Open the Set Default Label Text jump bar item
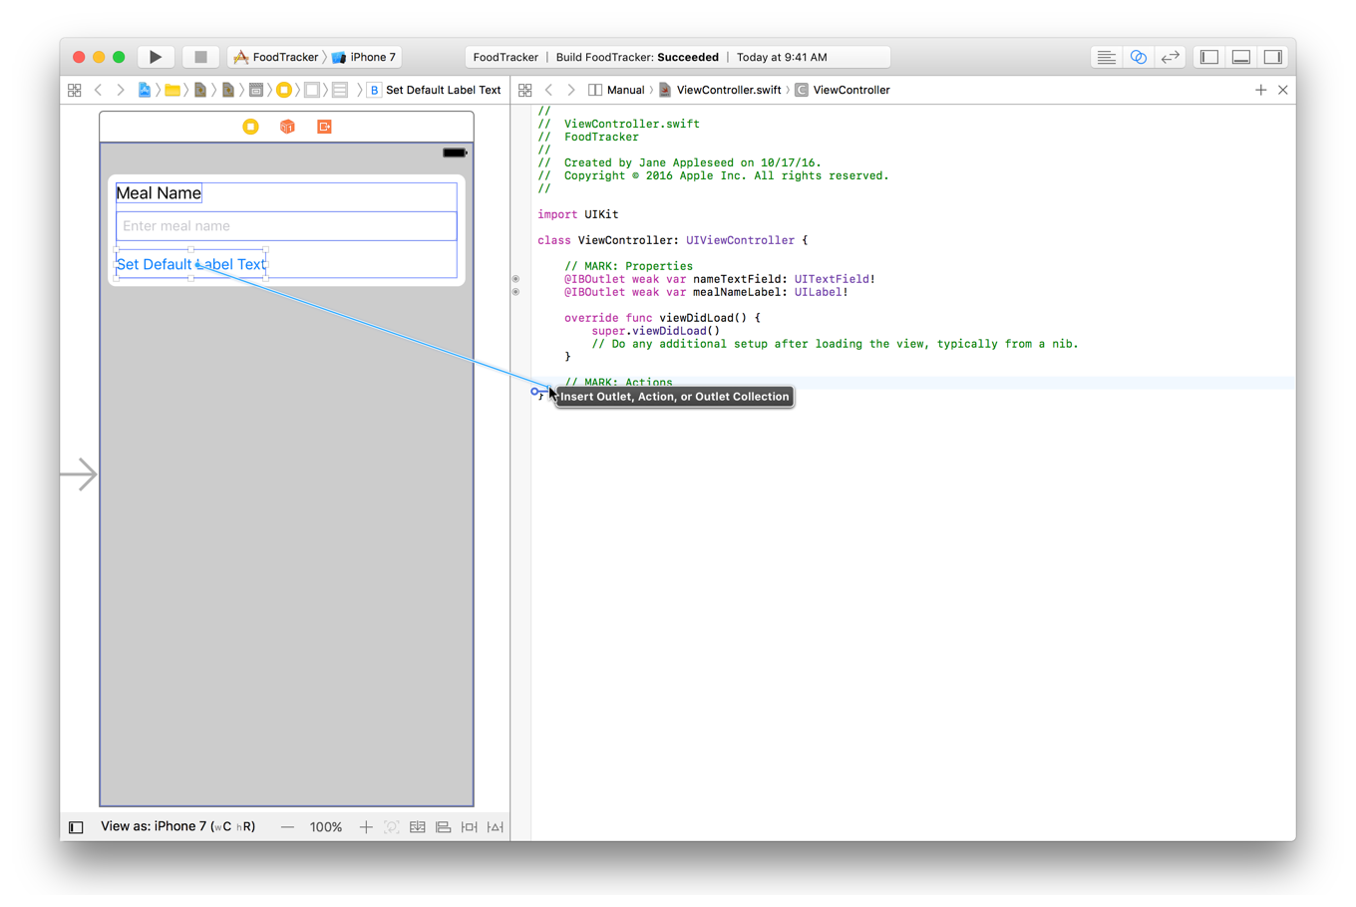Image resolution: width=1356 pixels, height=907 pixels. coord(435,90)
